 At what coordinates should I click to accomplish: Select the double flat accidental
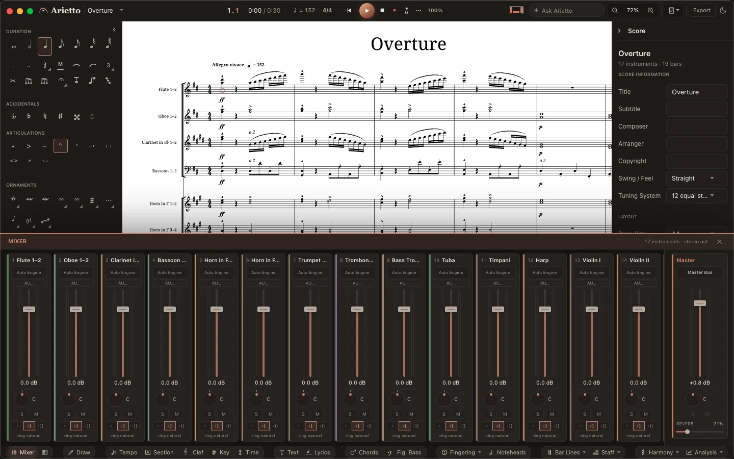click(x=13, y=117)
